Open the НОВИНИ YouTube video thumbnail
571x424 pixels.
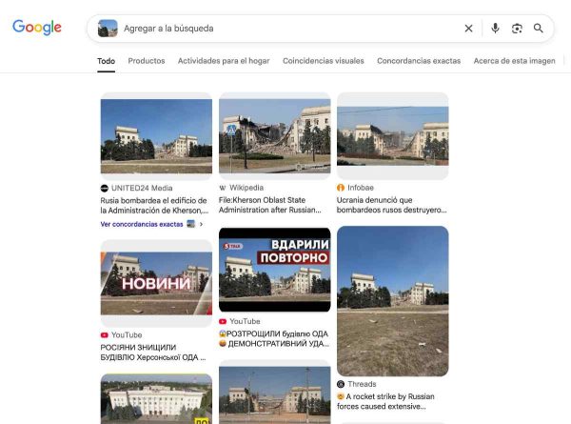[156, 283]
